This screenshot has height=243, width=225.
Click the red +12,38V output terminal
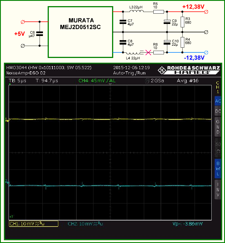[x=206, y=12]
